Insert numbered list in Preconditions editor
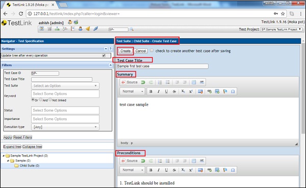The height and width of the screenshot is (188, 306). [x=160, y=161]
